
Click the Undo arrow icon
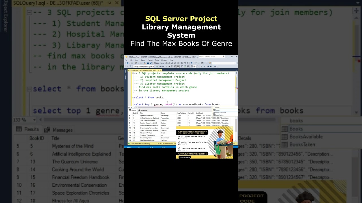pyautogui.click(x=191, y=63)
